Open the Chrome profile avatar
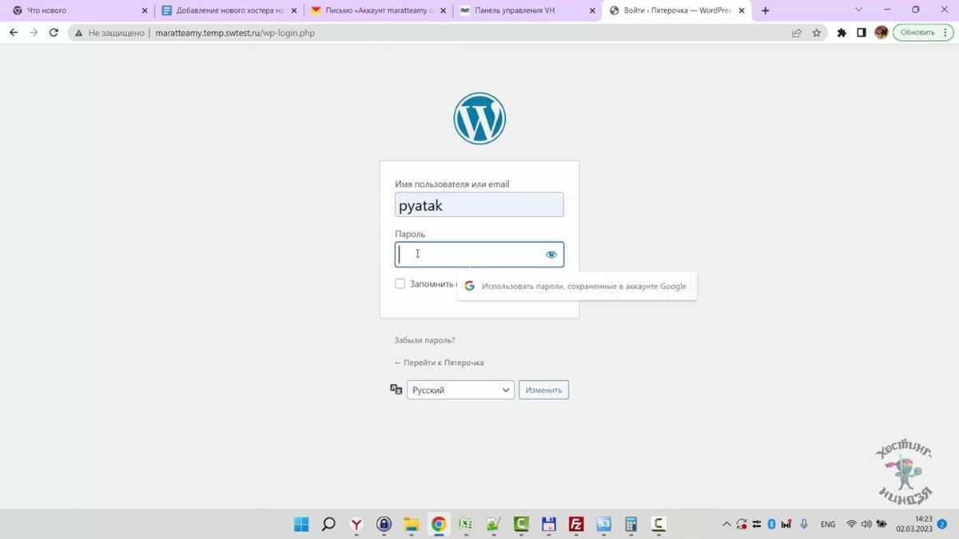959x539 pixels. pos(881,33)
